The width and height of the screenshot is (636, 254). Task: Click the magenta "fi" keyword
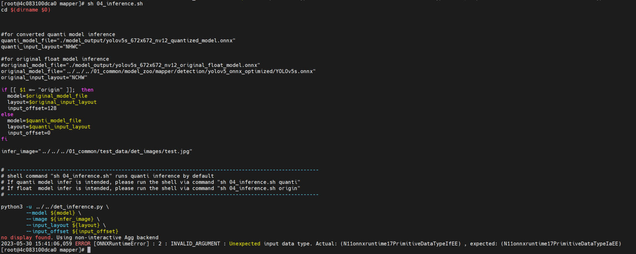point(4,139)
